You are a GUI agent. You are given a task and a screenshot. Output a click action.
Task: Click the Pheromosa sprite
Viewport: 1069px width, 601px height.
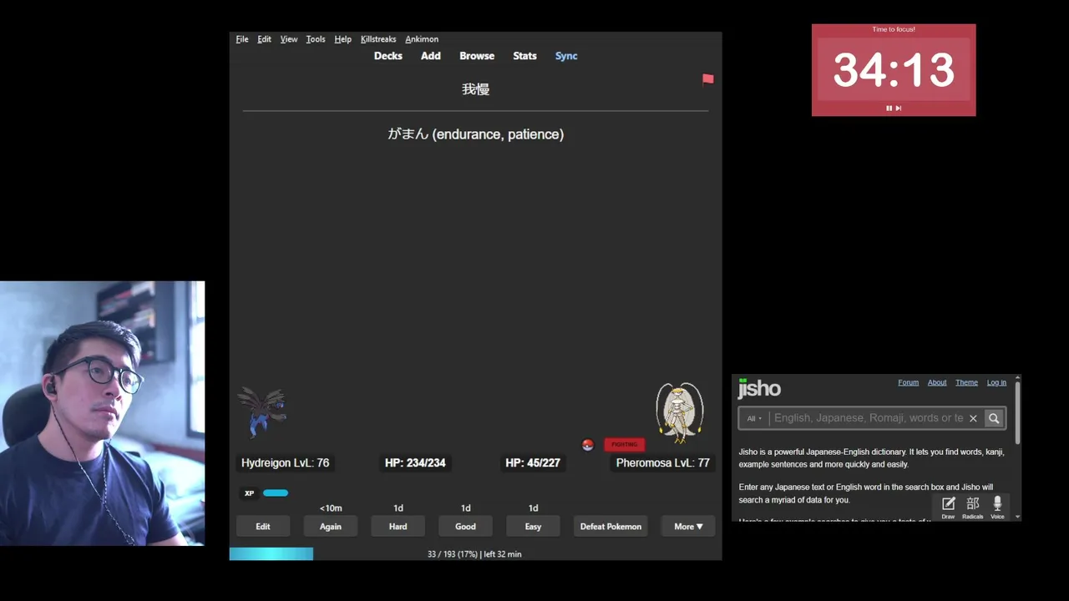680,412
